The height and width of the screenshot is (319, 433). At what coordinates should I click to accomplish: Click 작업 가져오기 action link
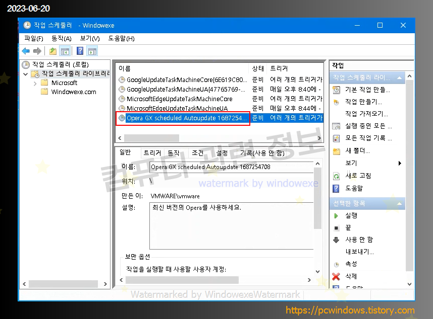point(367,114)
